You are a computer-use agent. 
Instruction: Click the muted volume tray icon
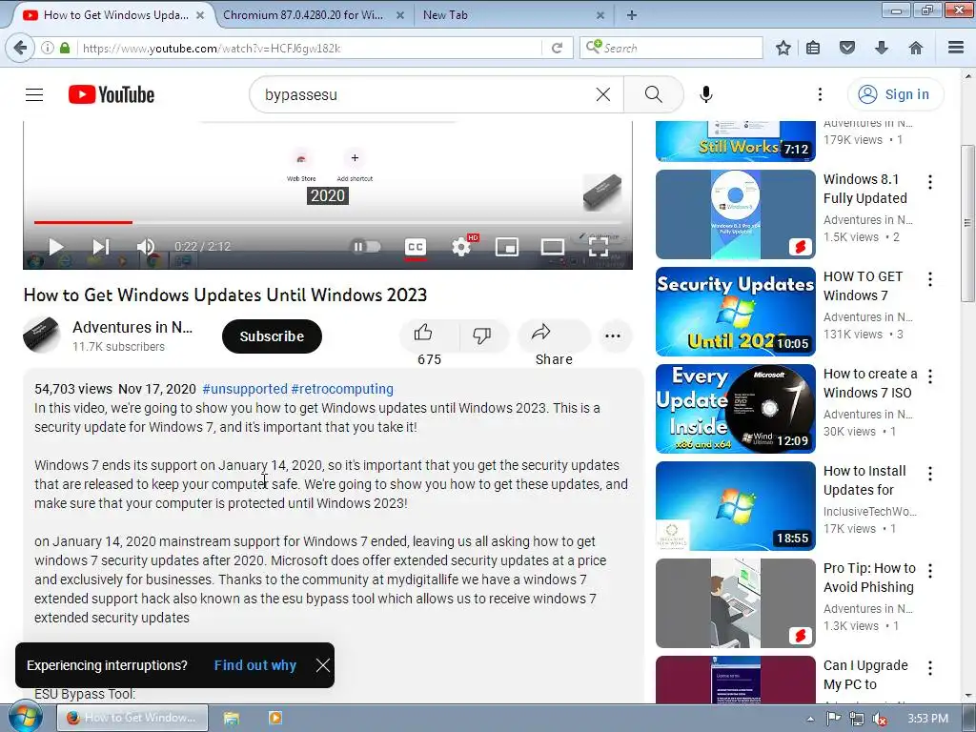click(x=879, y=719)
